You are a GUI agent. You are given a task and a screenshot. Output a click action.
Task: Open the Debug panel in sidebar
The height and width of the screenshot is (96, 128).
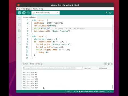click(x=19, y=37)
